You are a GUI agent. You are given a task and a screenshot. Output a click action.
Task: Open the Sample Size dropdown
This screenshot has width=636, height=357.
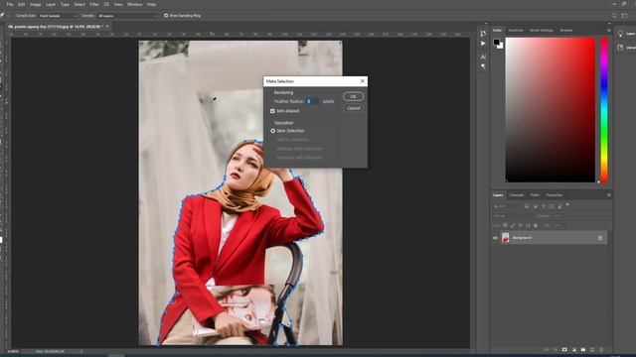tap(58, 16)
